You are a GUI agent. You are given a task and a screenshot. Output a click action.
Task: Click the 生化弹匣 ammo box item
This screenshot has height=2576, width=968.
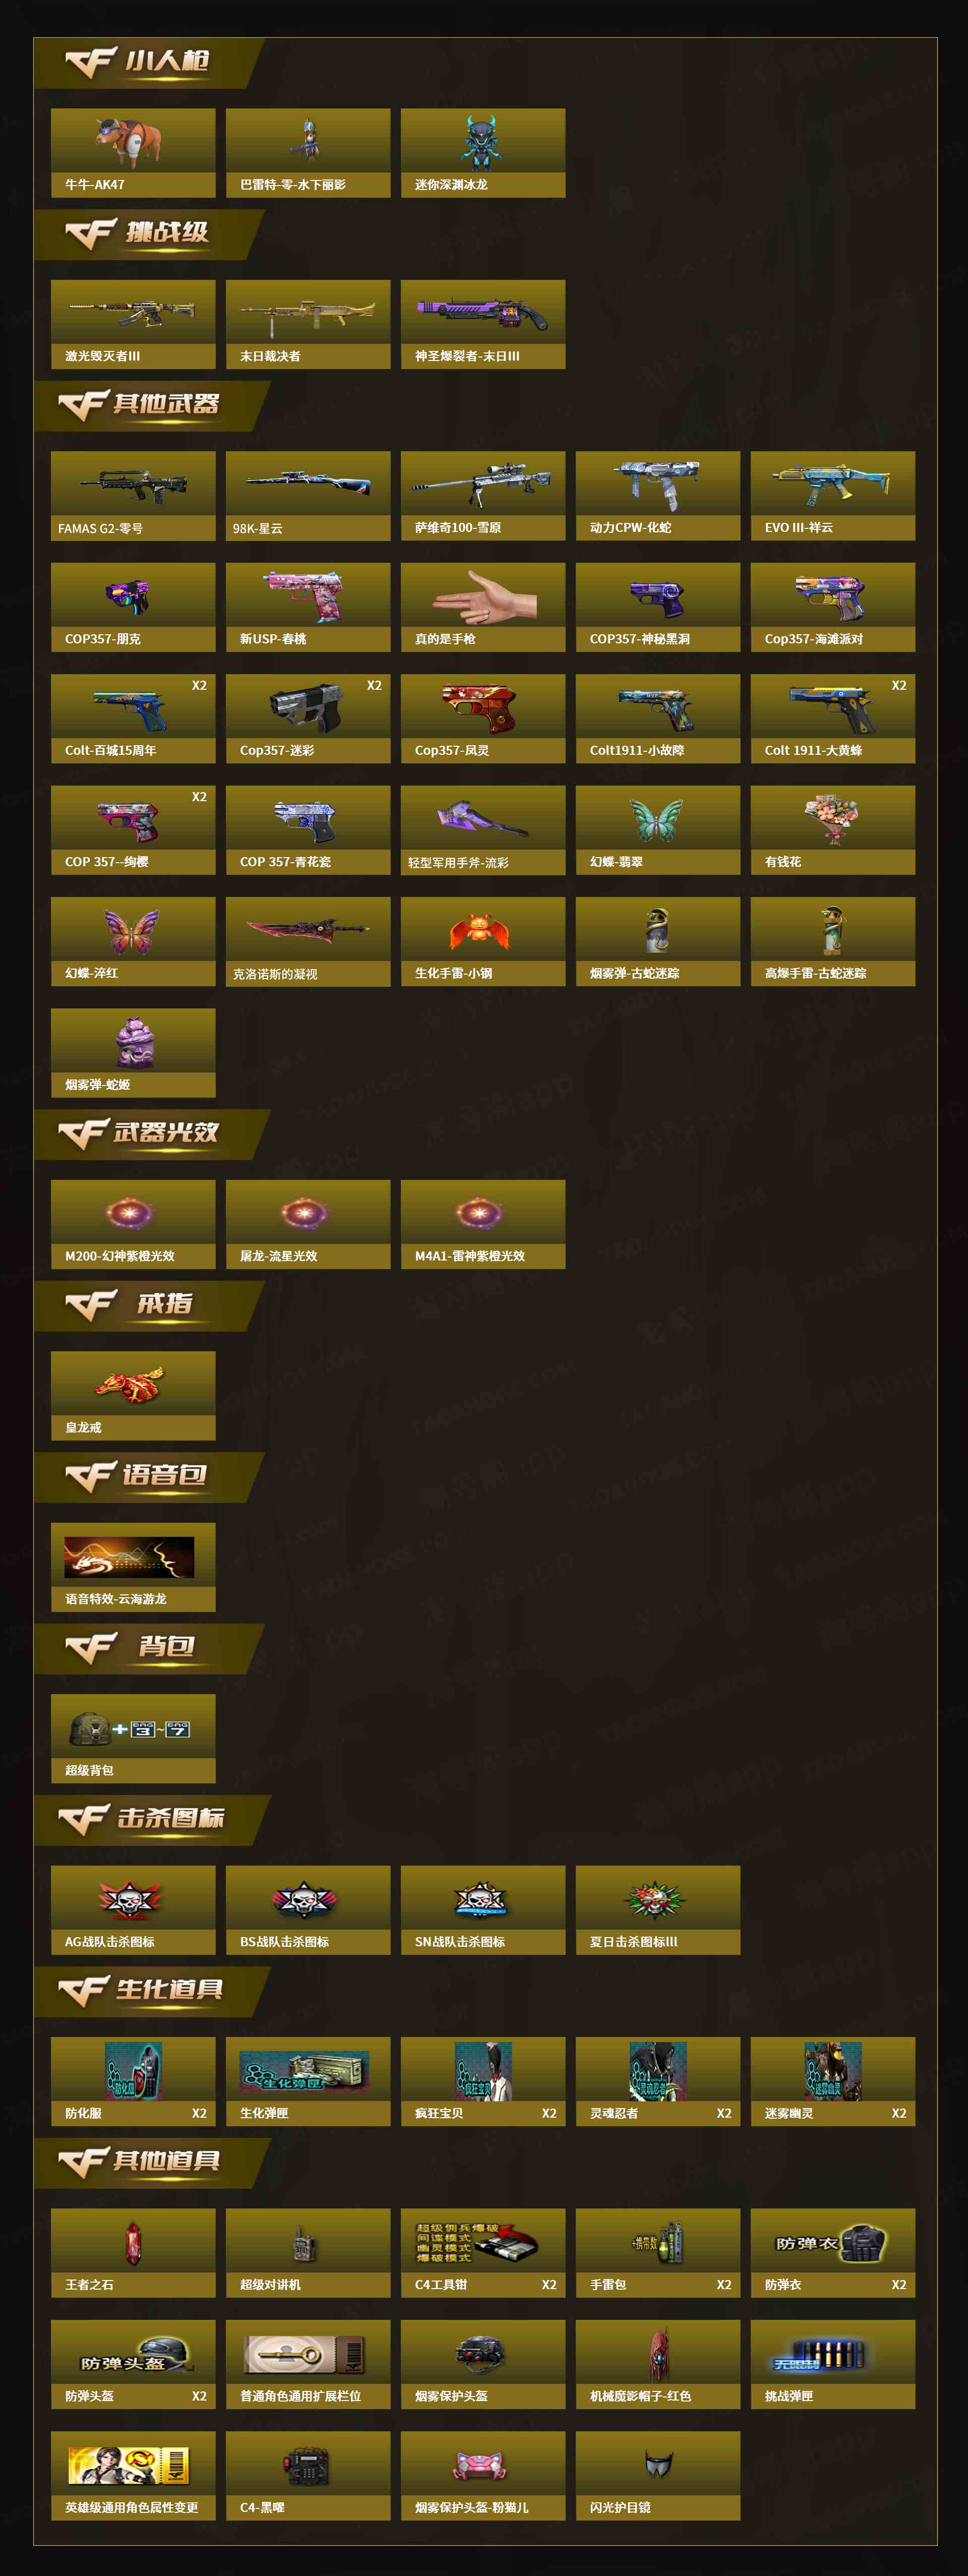click(x=308, y=2081)
